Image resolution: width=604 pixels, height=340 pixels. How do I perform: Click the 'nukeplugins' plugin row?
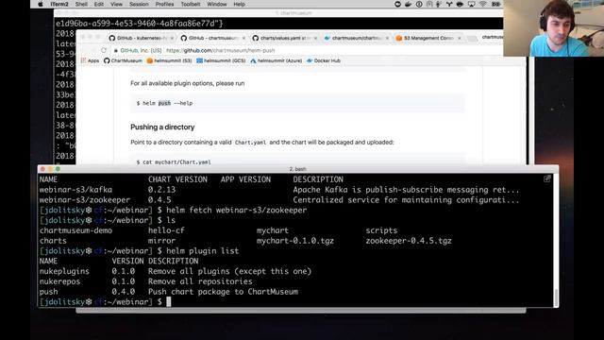pos(176,271)
